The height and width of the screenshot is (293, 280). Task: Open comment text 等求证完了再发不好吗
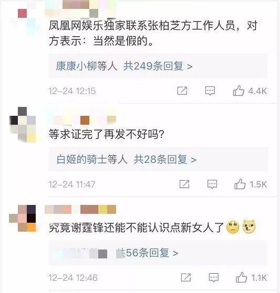(x=107, y=134)
